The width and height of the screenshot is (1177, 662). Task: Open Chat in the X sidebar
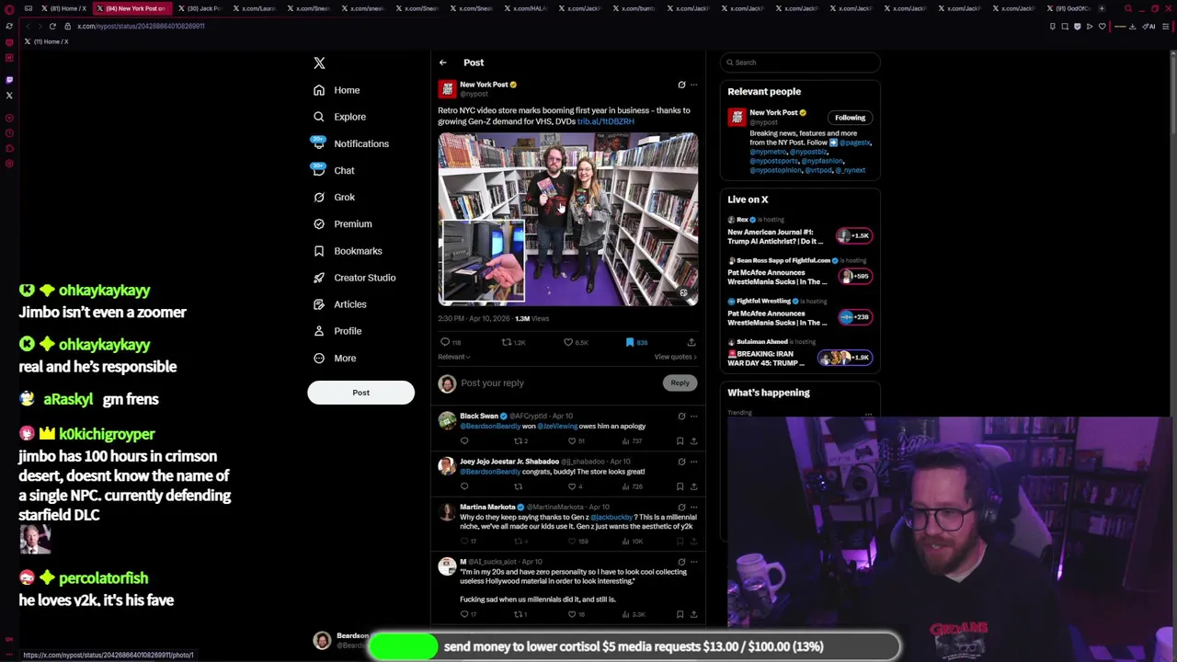pos(344,170)
